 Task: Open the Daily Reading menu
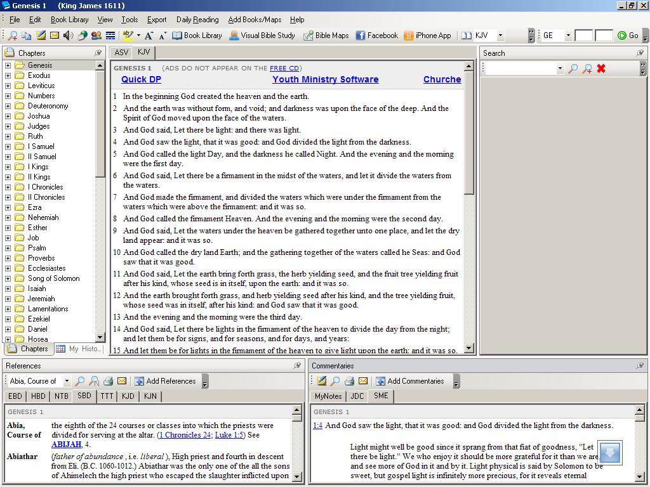pyautogui.click(x=197, y=20)
